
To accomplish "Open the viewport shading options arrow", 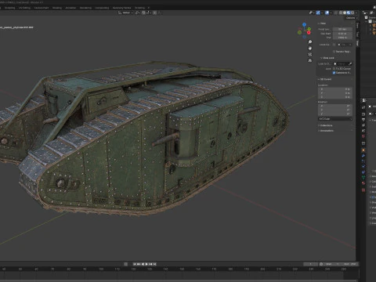I will click(x=356, y=13).
